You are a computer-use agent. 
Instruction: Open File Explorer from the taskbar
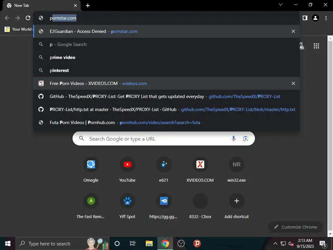click(149, 243)
